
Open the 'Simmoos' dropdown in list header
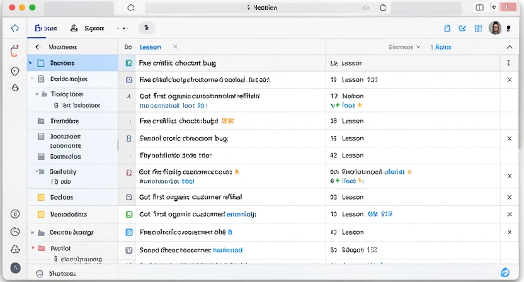tap(404, 47)
